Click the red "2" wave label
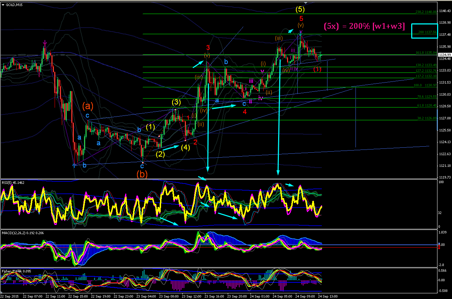The image size is (452, 299). 195,142
